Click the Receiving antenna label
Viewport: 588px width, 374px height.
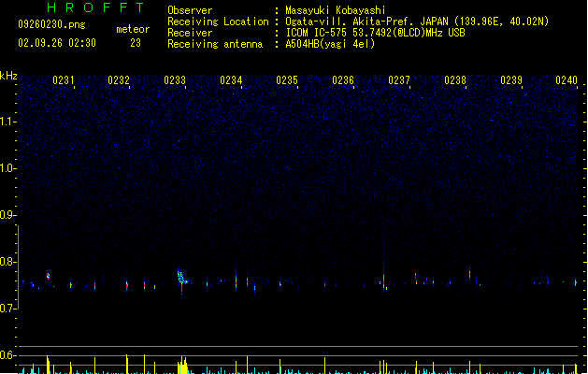(215, 44)
